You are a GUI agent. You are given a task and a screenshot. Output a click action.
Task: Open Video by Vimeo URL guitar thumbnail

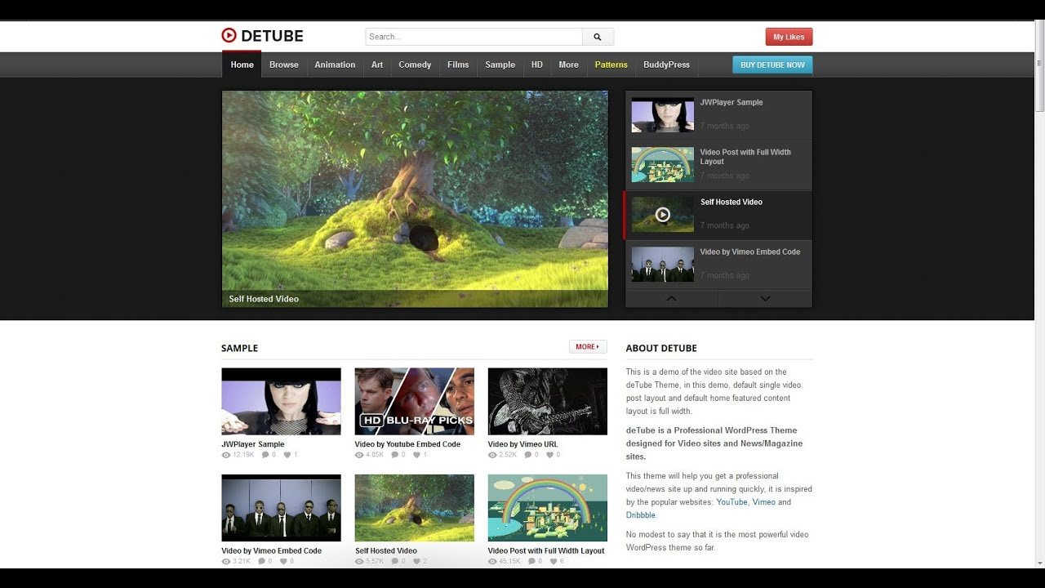pyautogui.click(x=547, y=401)
